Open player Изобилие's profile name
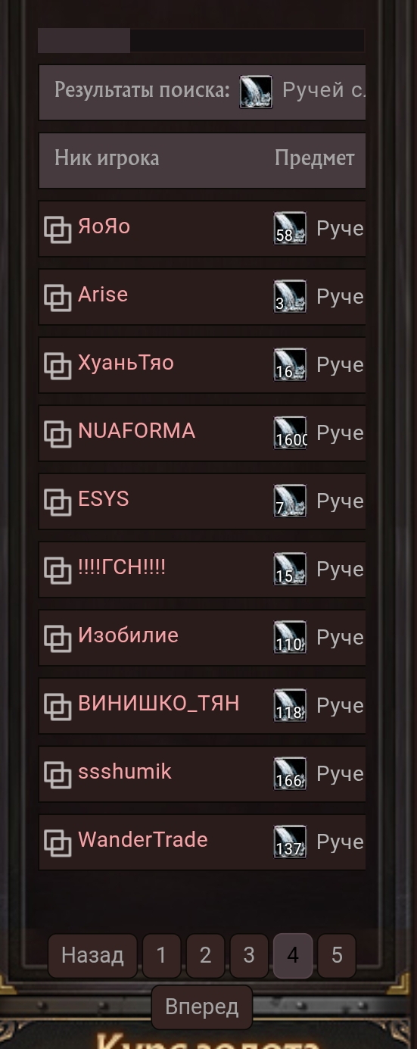This screenshot has width=417, height=1049. [128, 635]
